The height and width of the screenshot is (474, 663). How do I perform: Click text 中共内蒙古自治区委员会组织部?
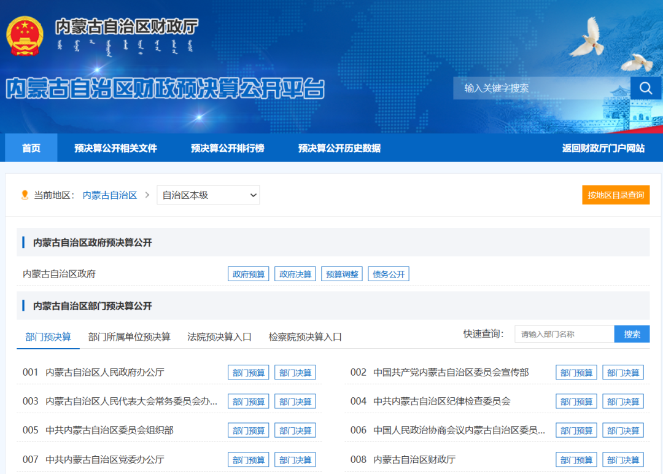pyautogui.click(x=109, y=430)
